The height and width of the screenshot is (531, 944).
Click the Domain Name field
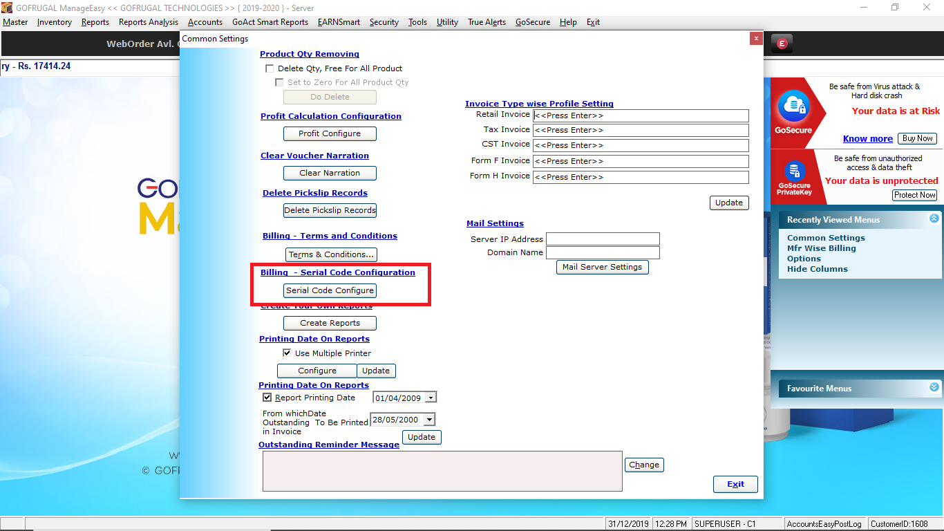pos(603,253)
